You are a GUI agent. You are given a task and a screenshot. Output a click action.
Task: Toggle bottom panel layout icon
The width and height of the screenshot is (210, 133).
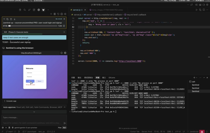[200, 5]
